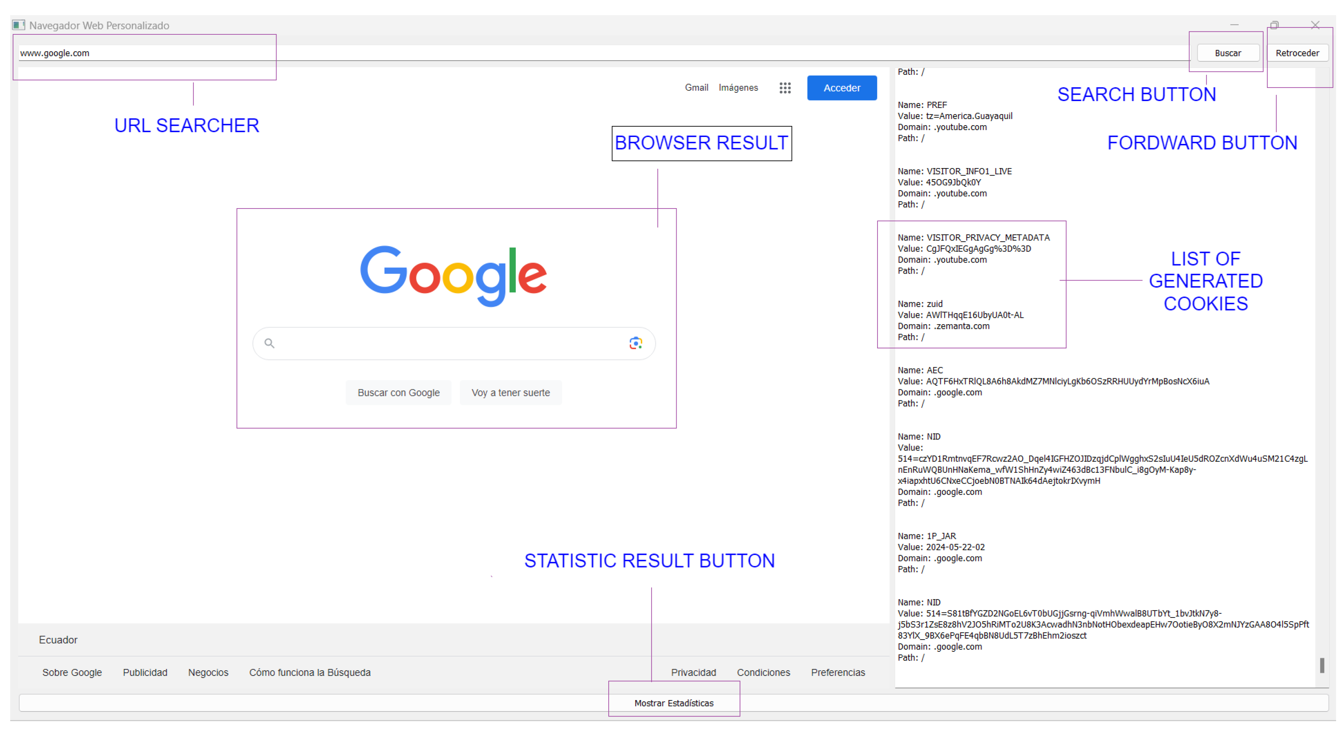Open the Imágenes link
The height and width of the screenshot is (734, 1343).
[738, 88]
